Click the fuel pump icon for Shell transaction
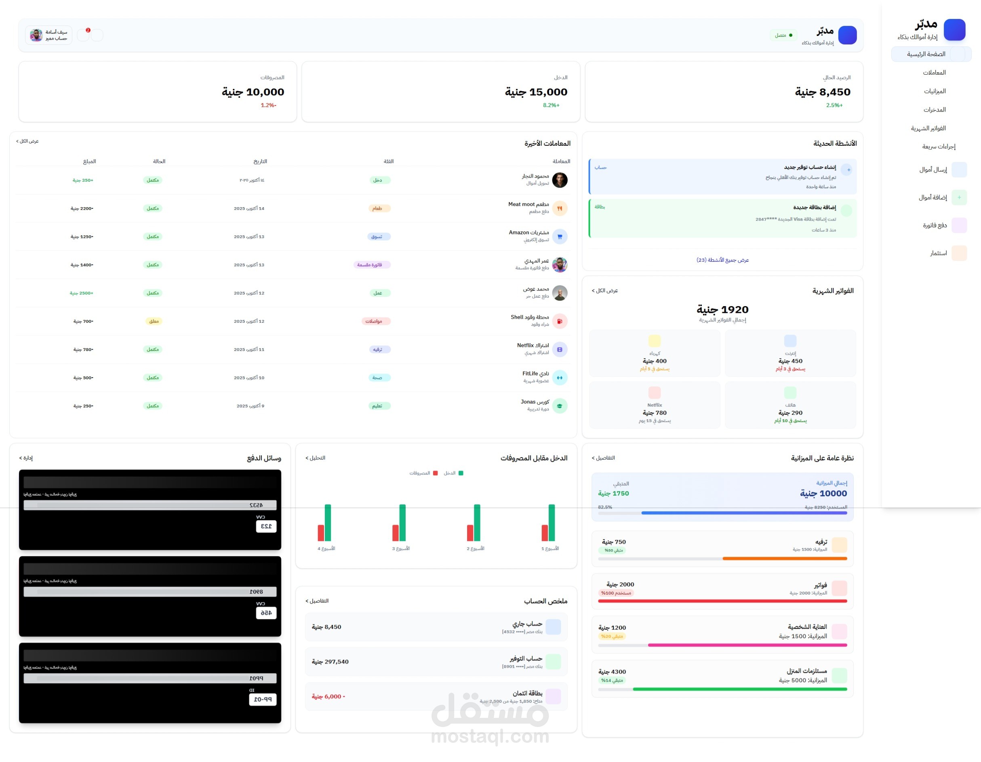This screenshot has width=981, height=762. (x=560, y=321)
